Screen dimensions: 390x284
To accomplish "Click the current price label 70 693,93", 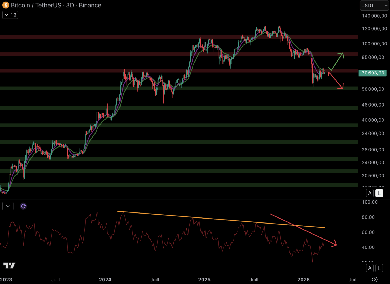I will coord(373,73).
